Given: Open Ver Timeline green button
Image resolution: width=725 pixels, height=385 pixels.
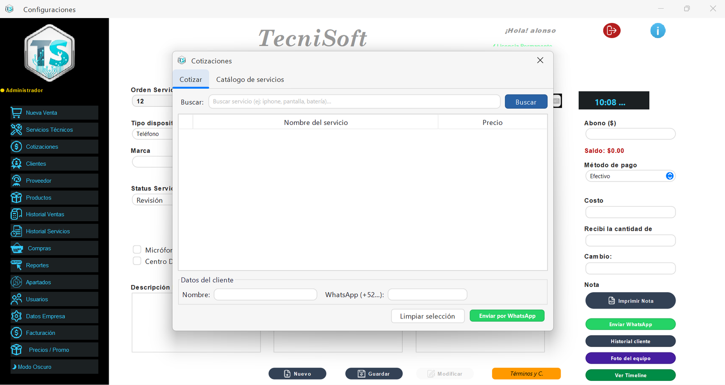Looking at the screenshot, I should (630, 375).
